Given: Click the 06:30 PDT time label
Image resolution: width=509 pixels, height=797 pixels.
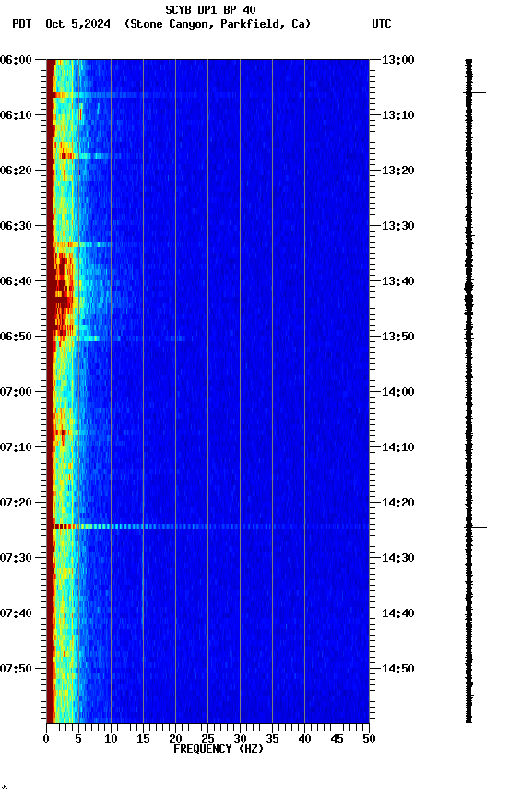Looking at the screenshot, I should pyautogui.click(x=16, y=226).
